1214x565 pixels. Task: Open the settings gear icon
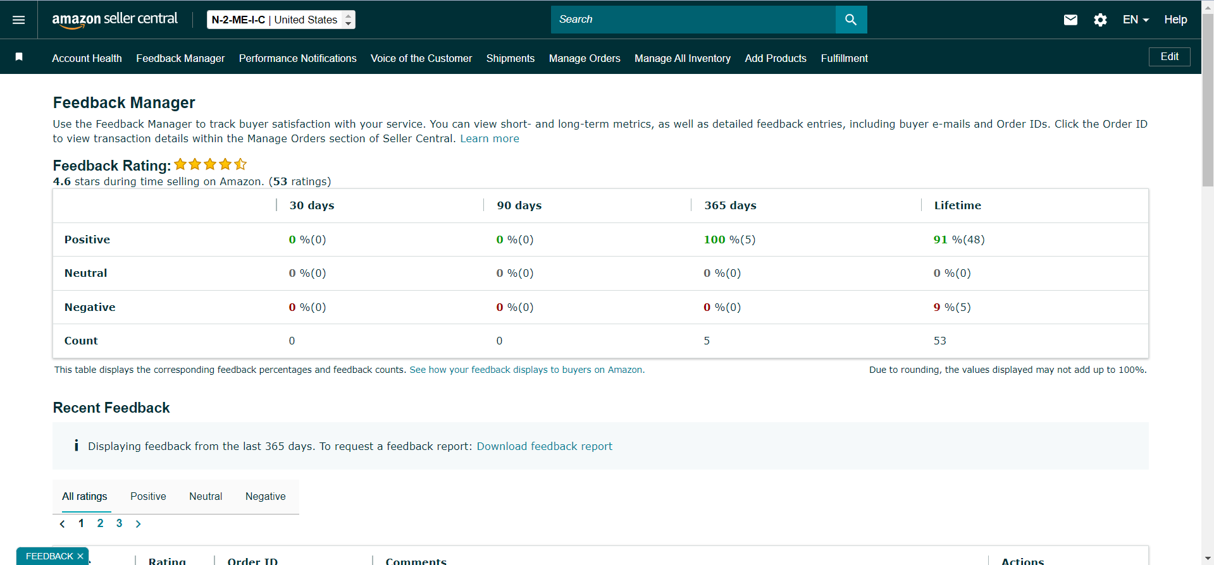(1100, 20)
